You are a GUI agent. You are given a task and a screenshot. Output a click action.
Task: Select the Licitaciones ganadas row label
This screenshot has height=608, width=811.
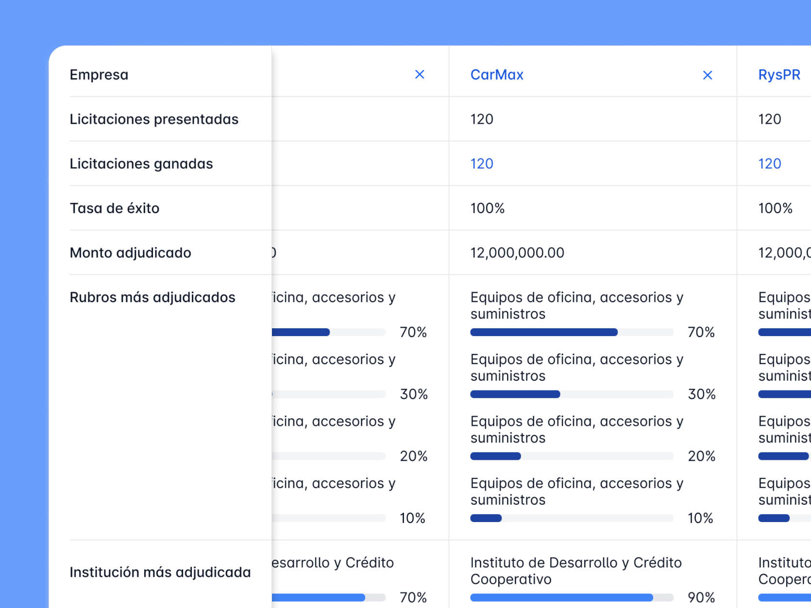(x=141, y=164)
